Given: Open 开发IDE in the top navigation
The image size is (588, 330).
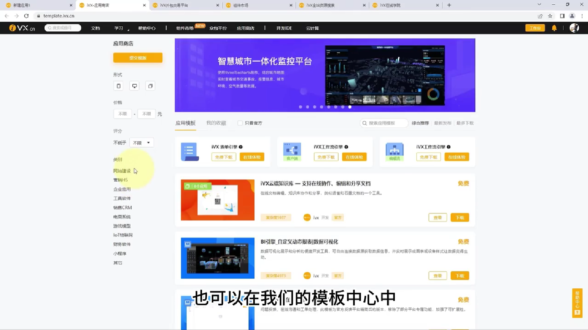Looking at the screenshot, I should coord(284,28).
